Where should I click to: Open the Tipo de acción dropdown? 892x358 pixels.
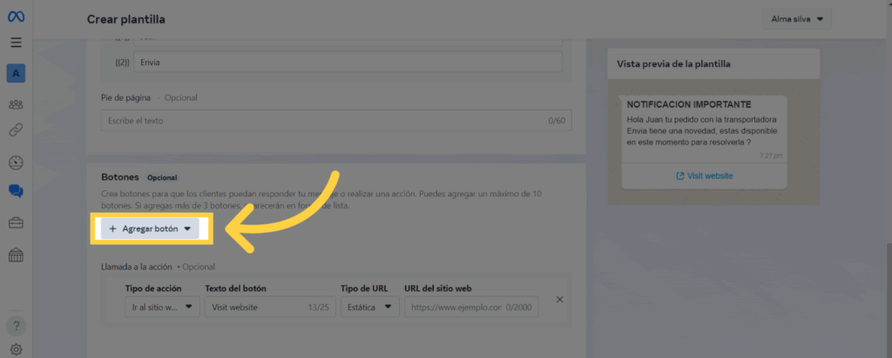(x=162, y=307)
